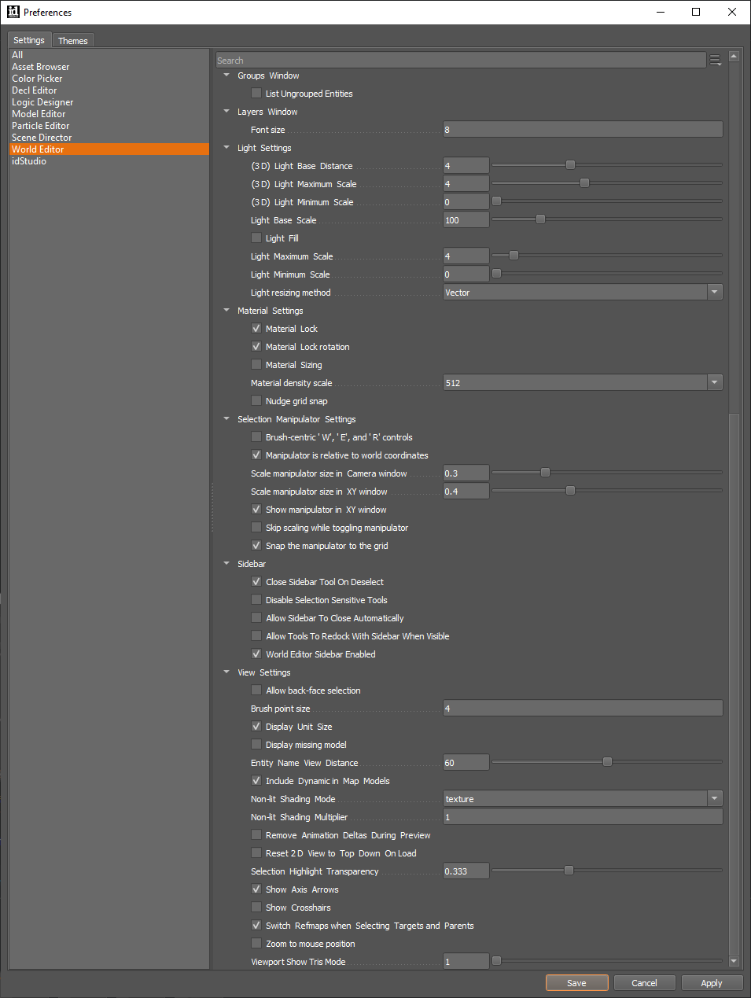This screenshot has height=998, width=751.
Task: Click the Brush point size field
Action: [x=583, y=708]
